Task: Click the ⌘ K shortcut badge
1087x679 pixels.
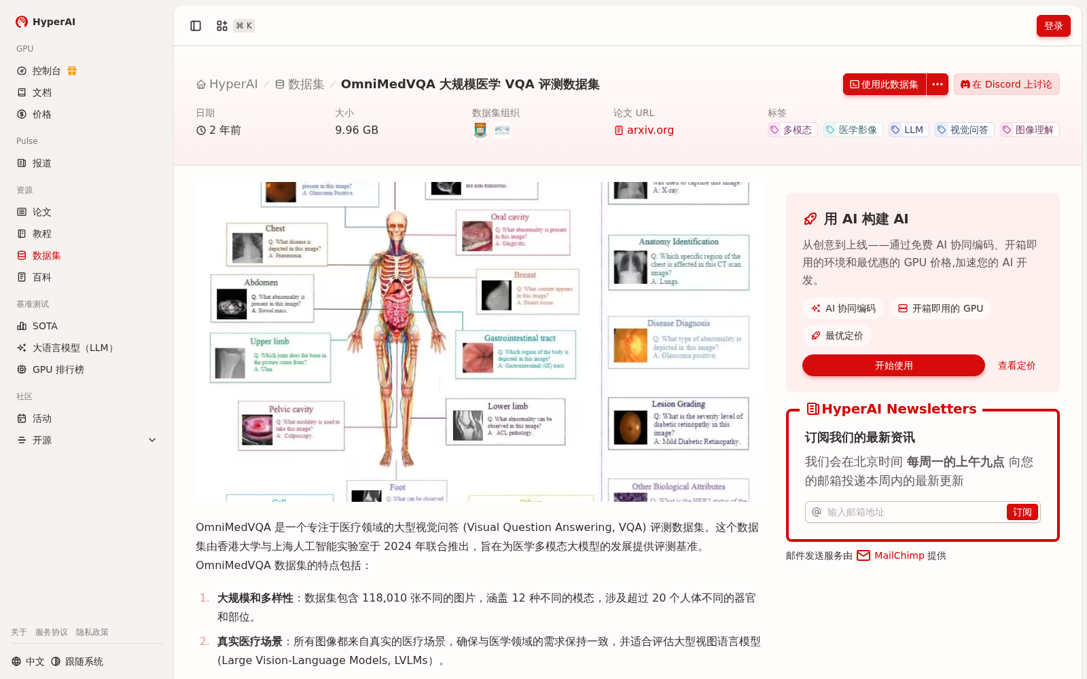Action: point(244,26)
